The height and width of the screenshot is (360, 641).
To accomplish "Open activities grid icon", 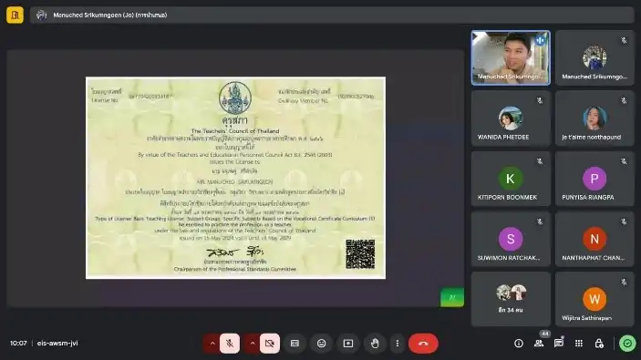I will pos(579,344).
